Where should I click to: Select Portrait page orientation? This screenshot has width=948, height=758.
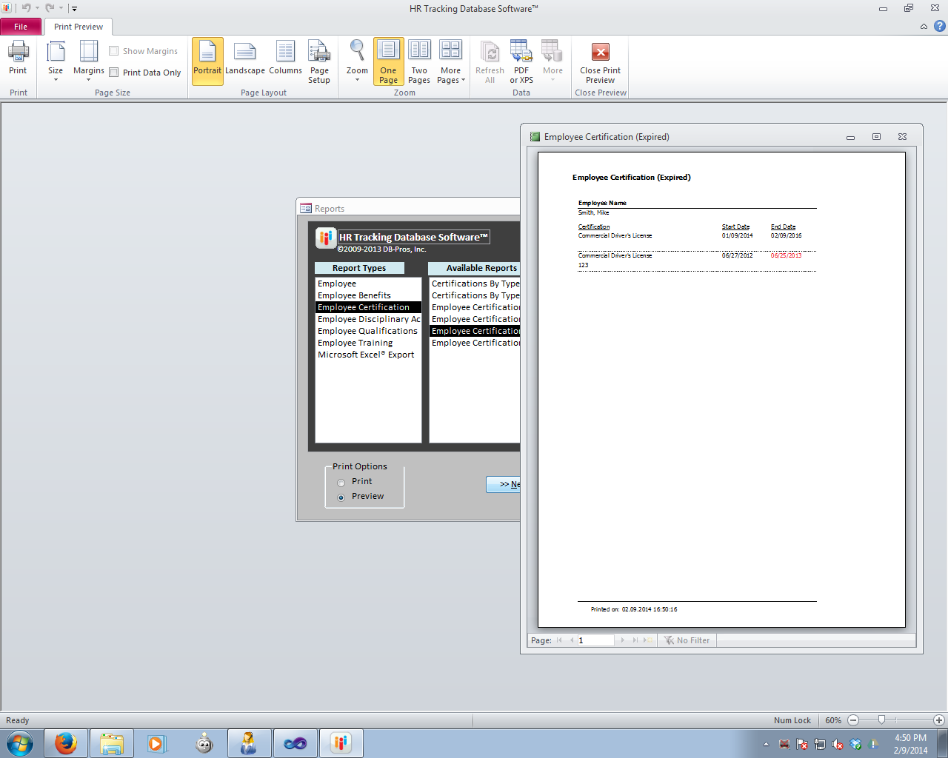tap(207, 61)
